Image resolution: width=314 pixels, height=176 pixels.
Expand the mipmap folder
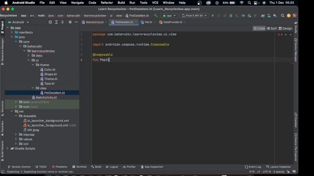[x=16, y=134]
